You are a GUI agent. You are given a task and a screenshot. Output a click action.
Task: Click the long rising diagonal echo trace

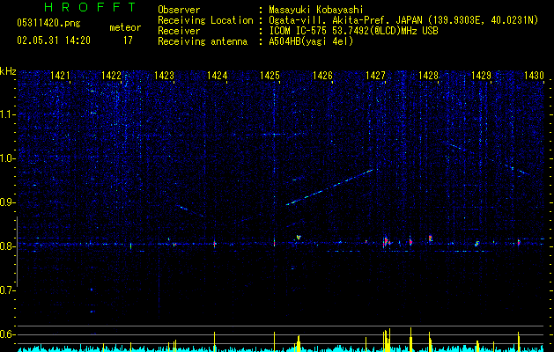tap(329, 187)
